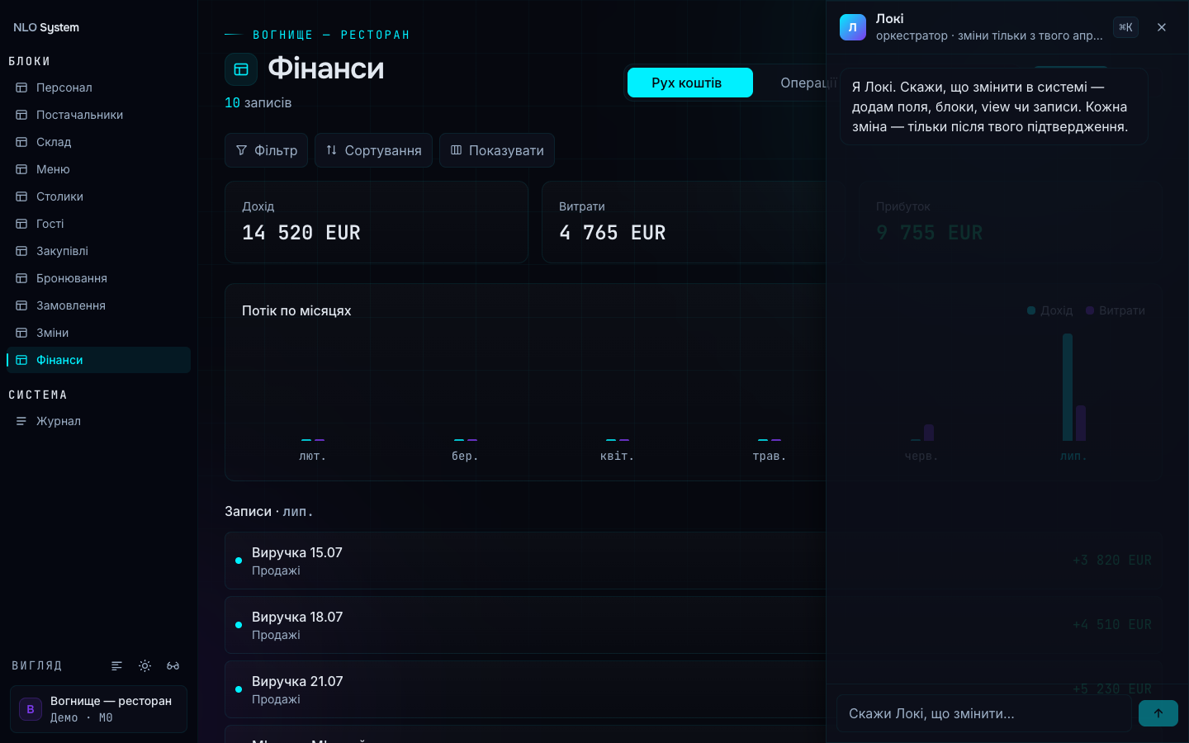Go to the Склад block
The height and width of the screenshot is (743, 1189).
coord(98,142)
